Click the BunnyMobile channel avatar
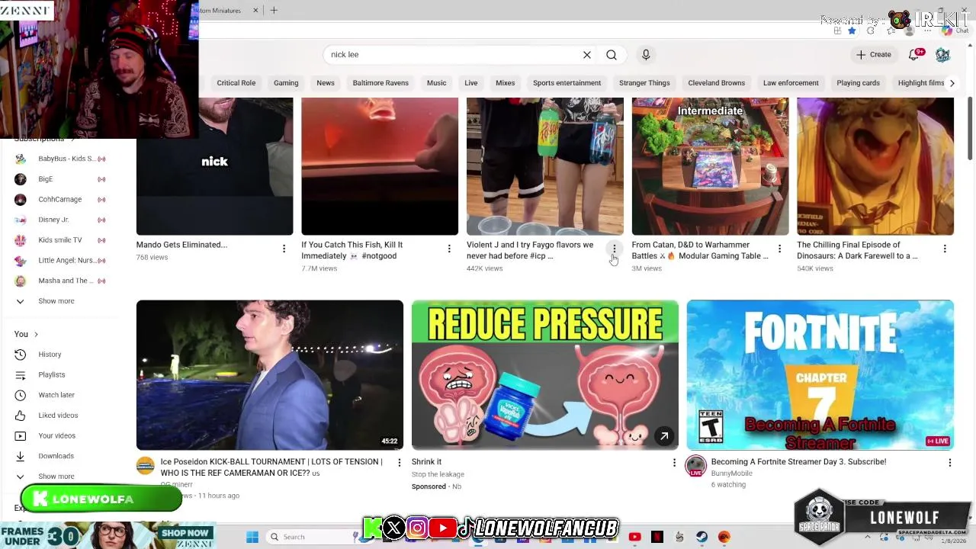 [695, 466]
